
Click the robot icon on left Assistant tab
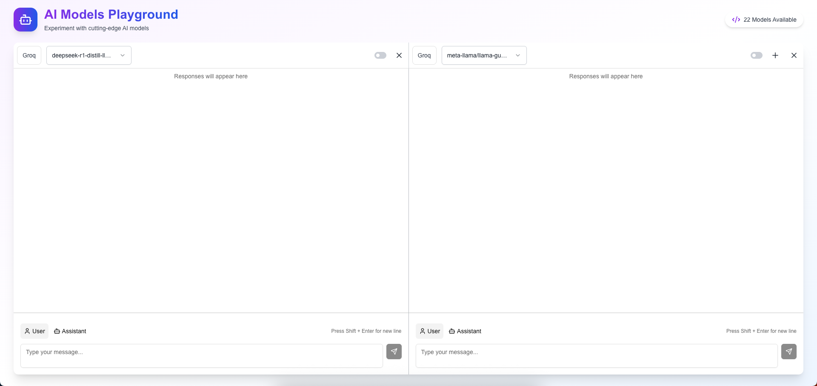pos(57,331)
